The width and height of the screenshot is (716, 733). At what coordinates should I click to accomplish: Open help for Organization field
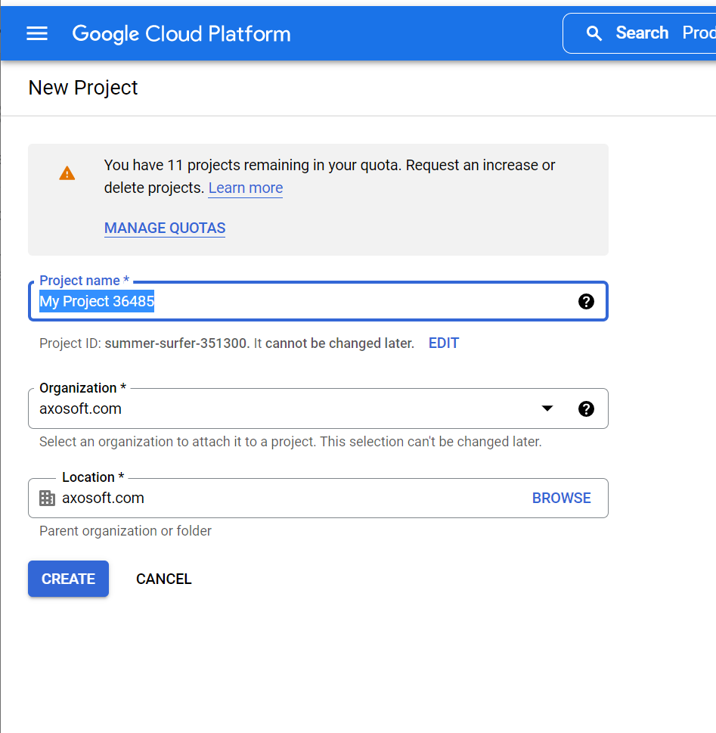coord(586,409)
